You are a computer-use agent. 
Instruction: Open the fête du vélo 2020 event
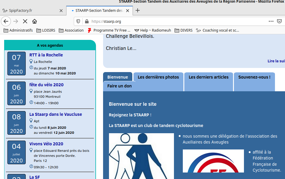point(46,85)
